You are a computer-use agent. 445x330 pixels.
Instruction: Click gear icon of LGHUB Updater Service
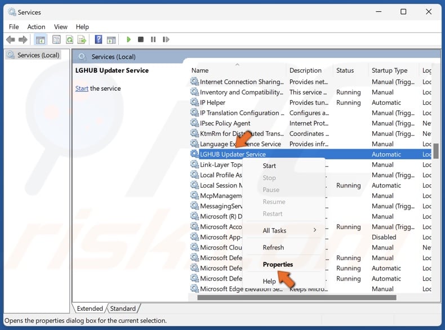click(x=194, y=154)
